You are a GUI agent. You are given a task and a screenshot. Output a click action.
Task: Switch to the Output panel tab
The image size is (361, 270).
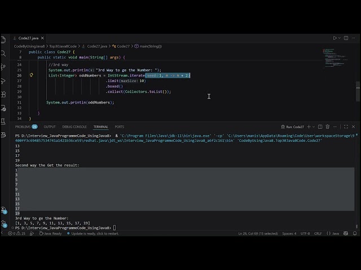50,127
